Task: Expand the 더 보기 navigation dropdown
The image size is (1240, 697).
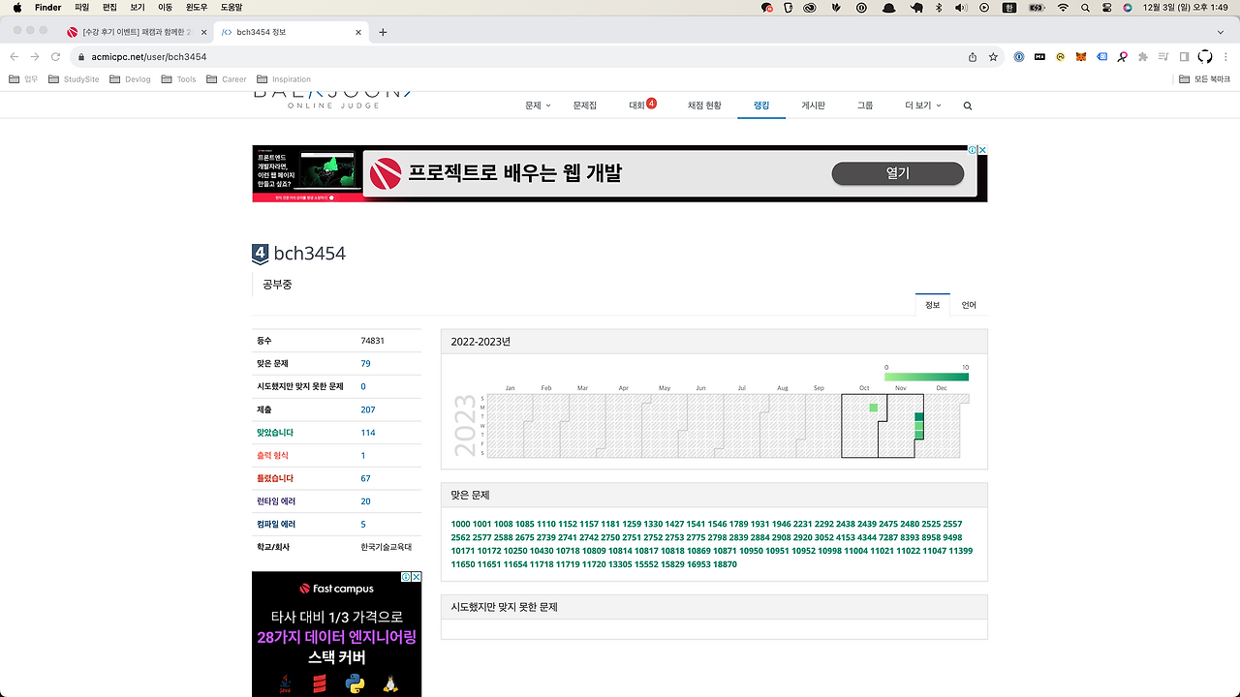Action: pyautogui.click(x=921, y=106)
